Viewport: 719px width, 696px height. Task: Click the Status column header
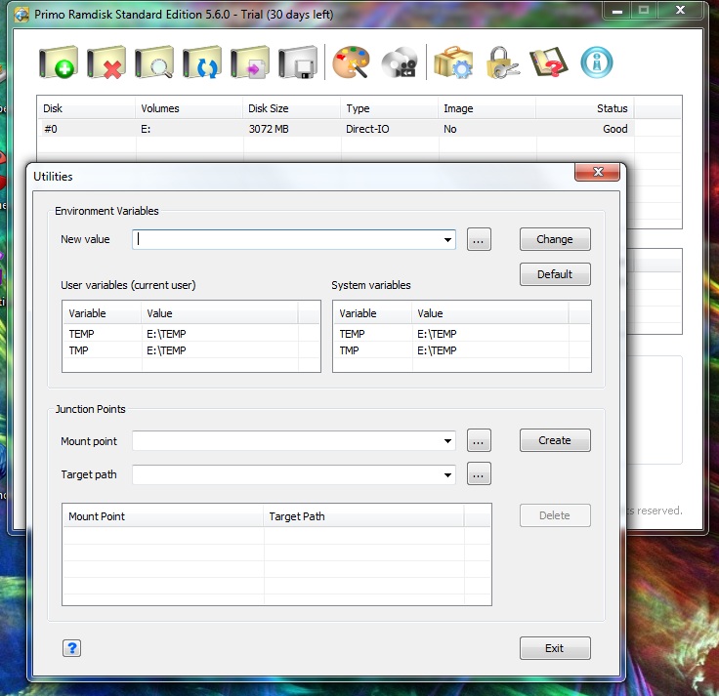point(585,108)
